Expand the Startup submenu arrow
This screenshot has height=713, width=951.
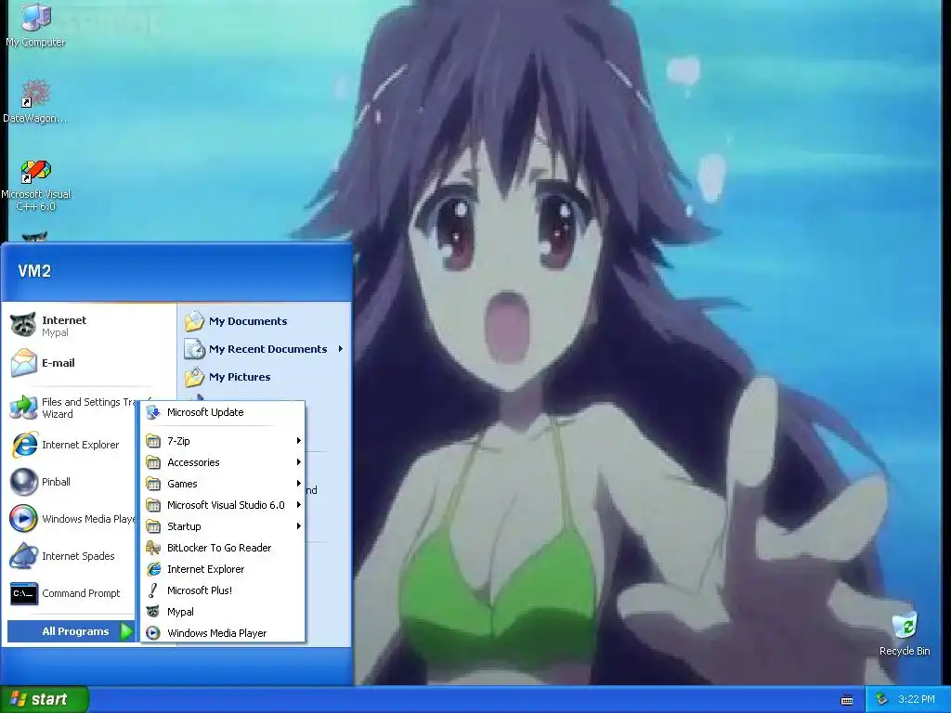click(x=298, y=526)
